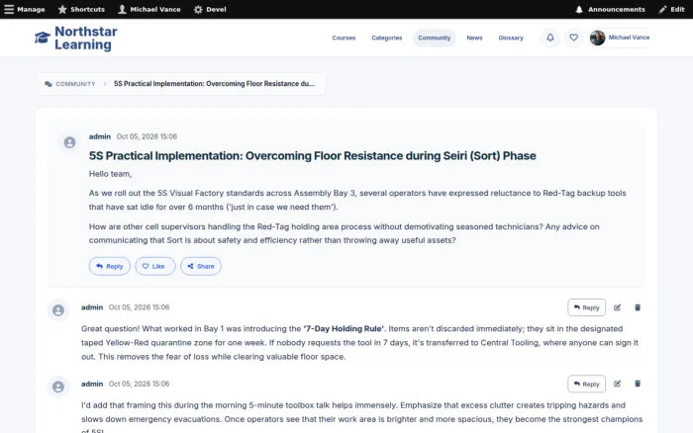Share the main post
This screenshot has height=433, width=693.
tap(201, 266)
